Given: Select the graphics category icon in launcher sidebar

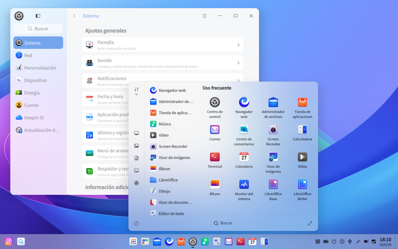Looking at the screenshot, I should 136,145.
